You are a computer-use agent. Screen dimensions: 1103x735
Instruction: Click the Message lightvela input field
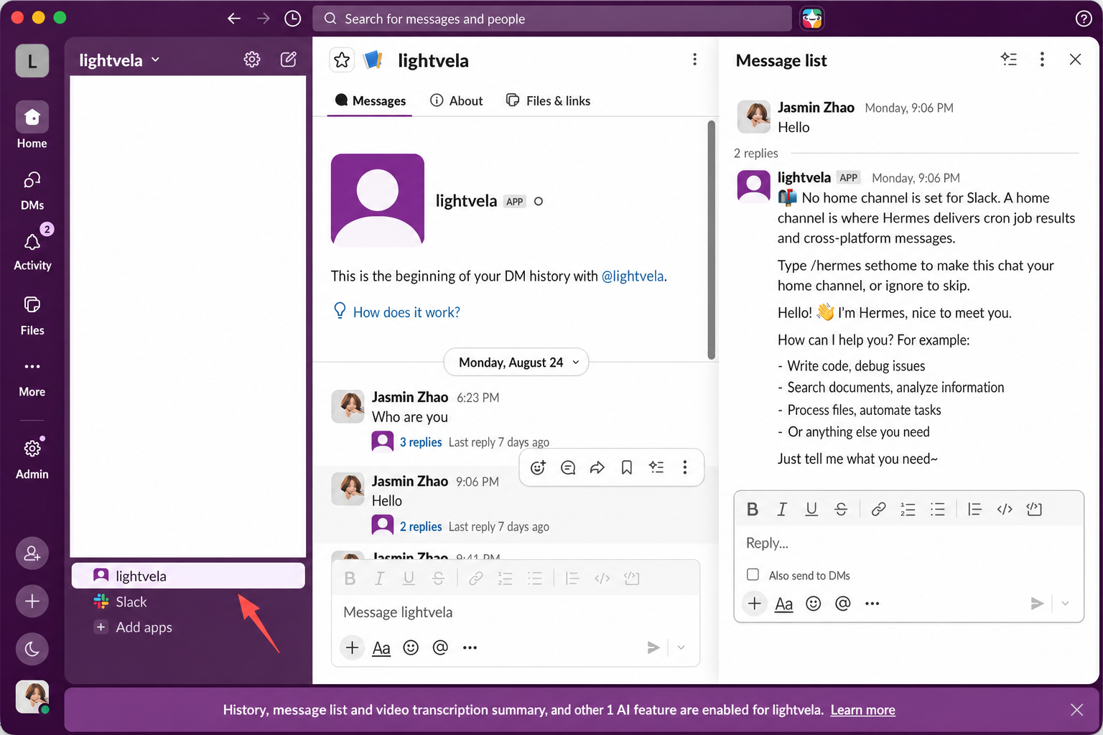pyautogui.click(x=516, y=612)
